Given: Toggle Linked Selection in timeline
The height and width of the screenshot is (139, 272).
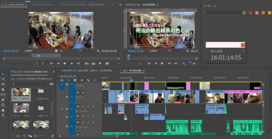Looking at the screenshot, I should pyautogui.click(x=75, y=80).
